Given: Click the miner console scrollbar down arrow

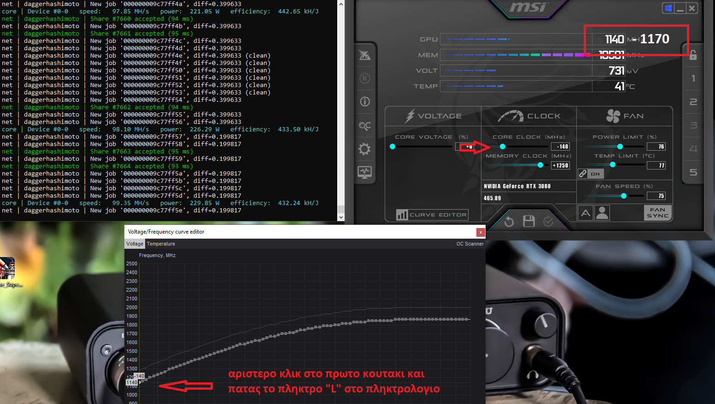Looking at the screenshot, I should pos(341,217).
